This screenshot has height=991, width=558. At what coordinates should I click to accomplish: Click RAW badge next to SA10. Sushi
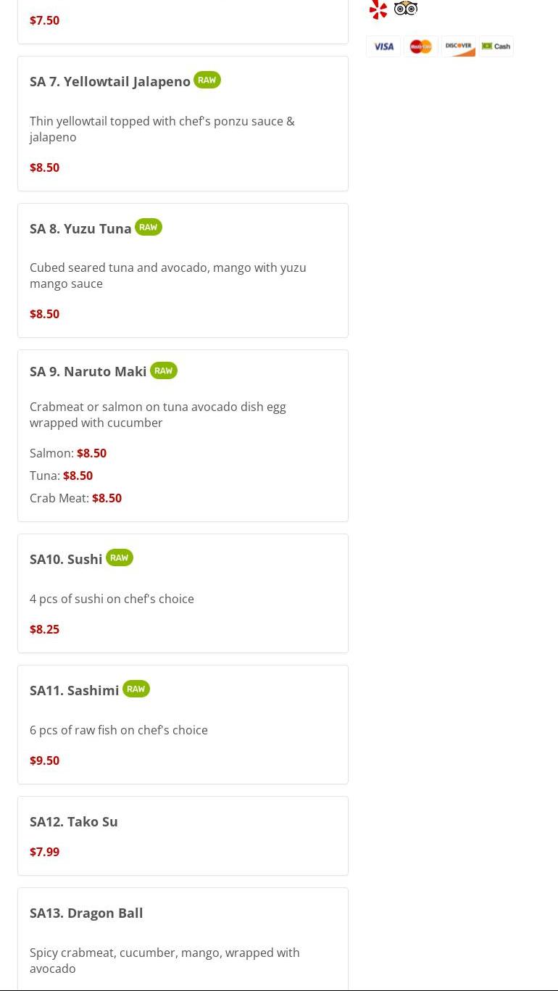point(120,558)
